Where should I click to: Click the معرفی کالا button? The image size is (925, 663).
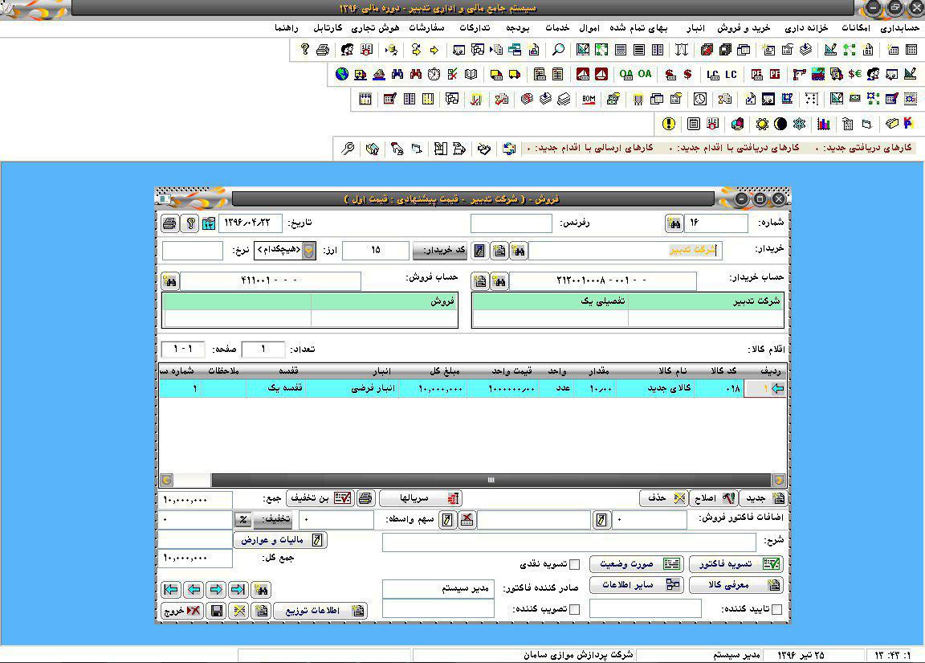(x=736, y=585)
